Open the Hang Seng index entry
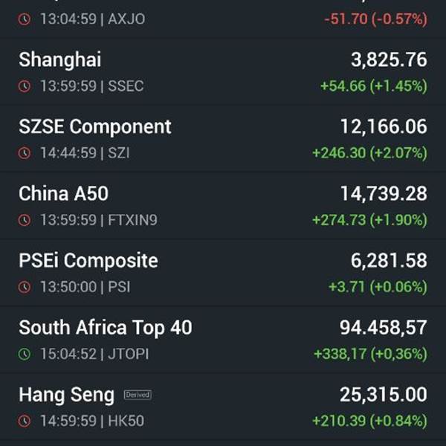Screen dimensions: 446x446 click(x=223, y=407)
